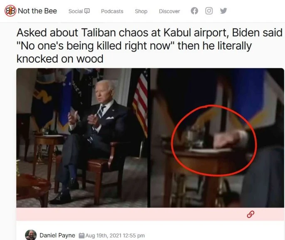Open the Instagram icon link
This screenshot has height=240, width=285.
coord(209,11)
